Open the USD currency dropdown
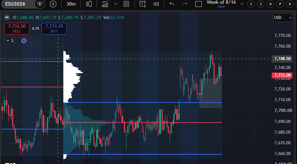Screen dimensions: 297x164 click(282, 18)
